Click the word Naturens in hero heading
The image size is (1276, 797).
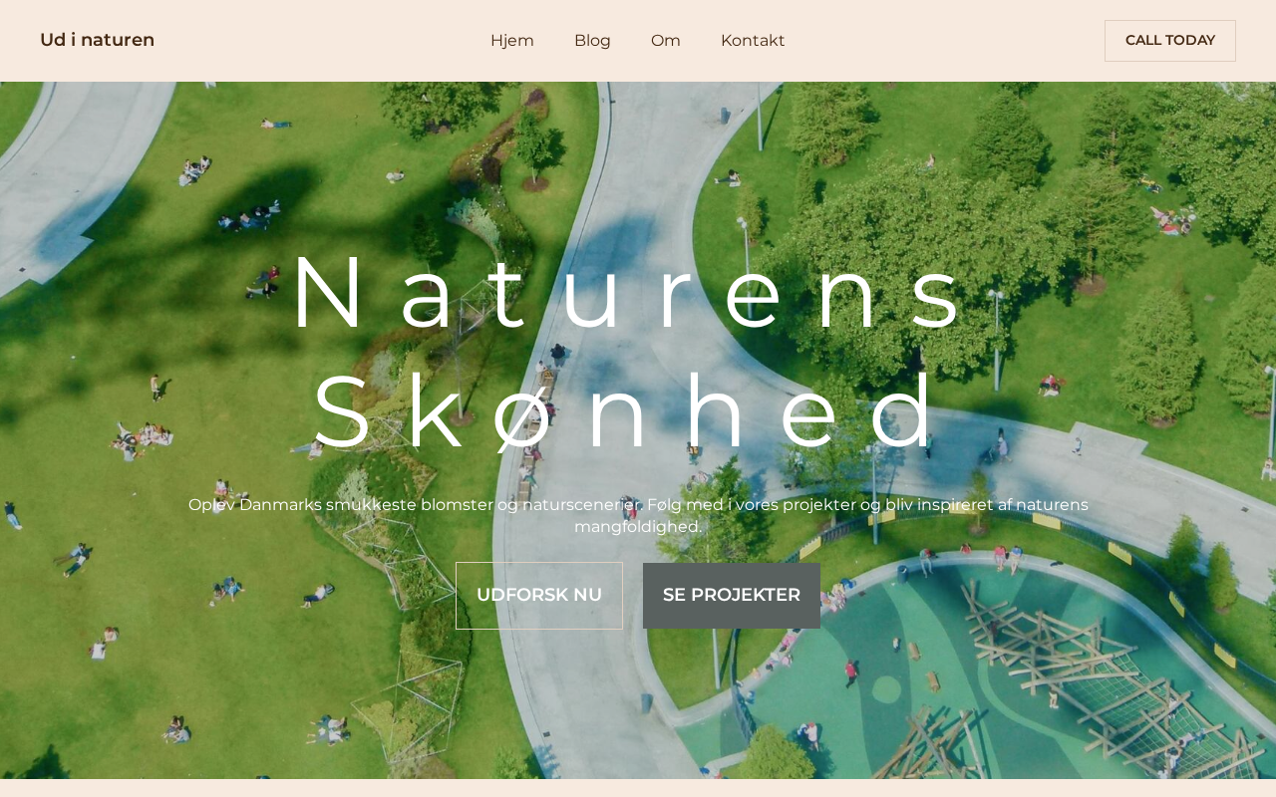click(x=628, y=294)
